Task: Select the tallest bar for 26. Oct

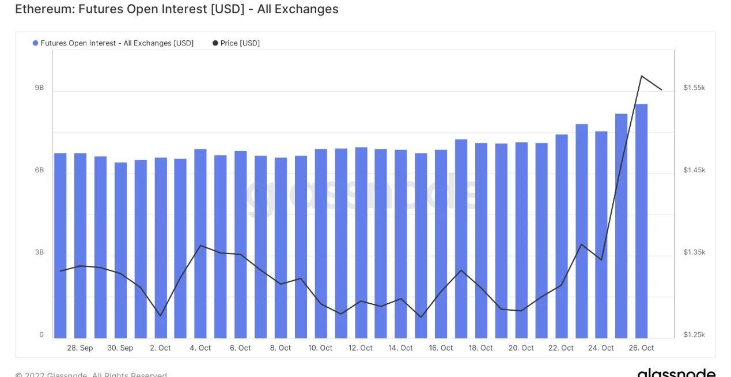Action: pyautogui.click(x=641, y=221)
